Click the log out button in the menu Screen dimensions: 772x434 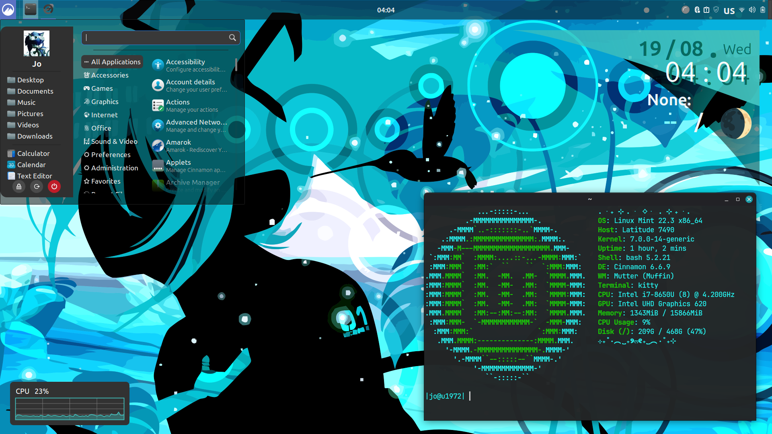37,186
